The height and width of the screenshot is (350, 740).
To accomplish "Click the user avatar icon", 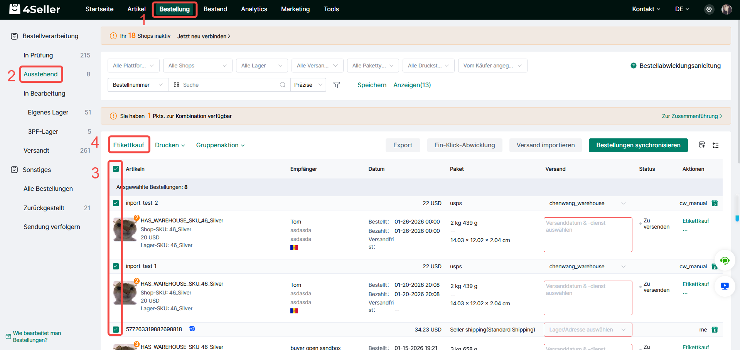I will point(726,9).
